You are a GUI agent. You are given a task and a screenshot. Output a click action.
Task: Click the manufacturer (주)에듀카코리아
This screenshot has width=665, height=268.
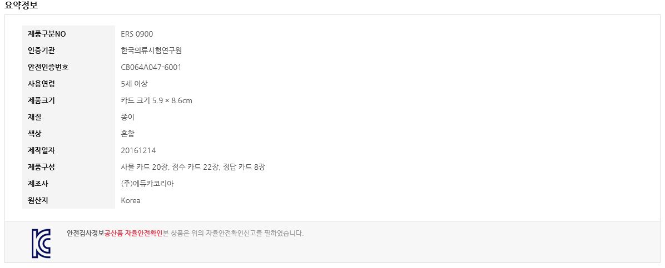point(147,184)
